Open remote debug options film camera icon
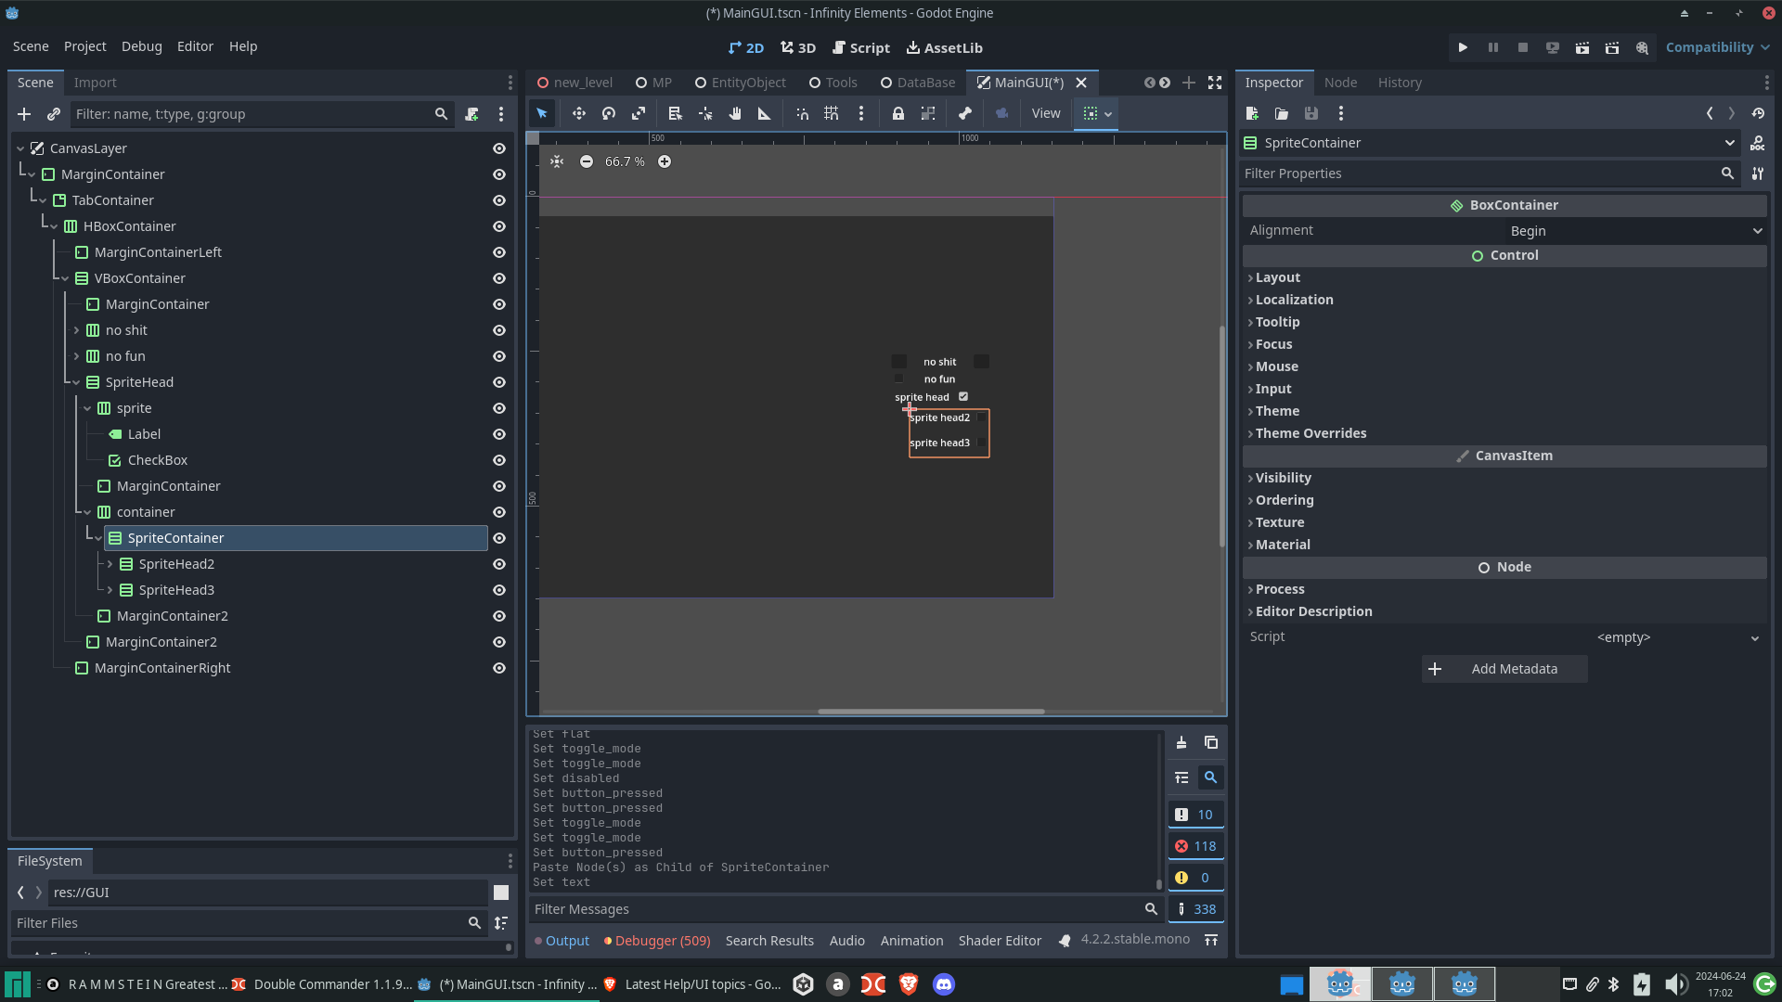Image resolution: width=1782 pixels, height=1002 pixels. [x=1001, y=113]
